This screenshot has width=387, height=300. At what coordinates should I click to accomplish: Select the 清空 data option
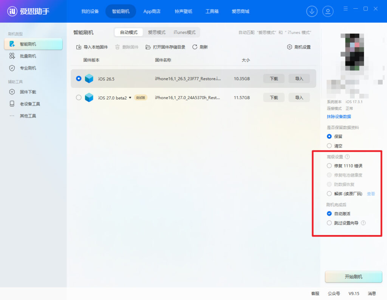[x=329, y=146]
